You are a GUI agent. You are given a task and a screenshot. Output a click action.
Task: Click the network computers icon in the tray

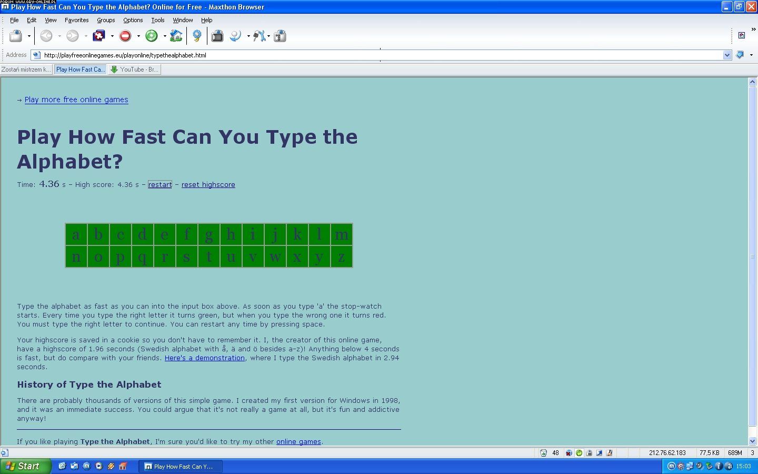(x=690, y=466)
